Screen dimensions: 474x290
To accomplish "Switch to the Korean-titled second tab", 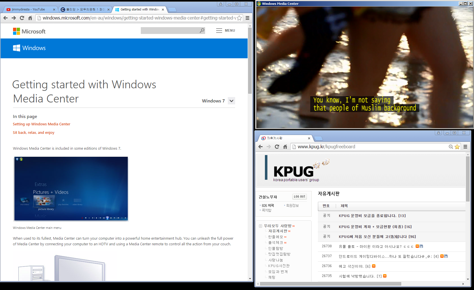I will point(86,9).
